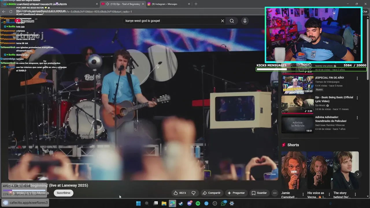This screenshot has height=208, width=370.
Task: Open the Adivina la Película thumbnail
Action: [297, 124]
